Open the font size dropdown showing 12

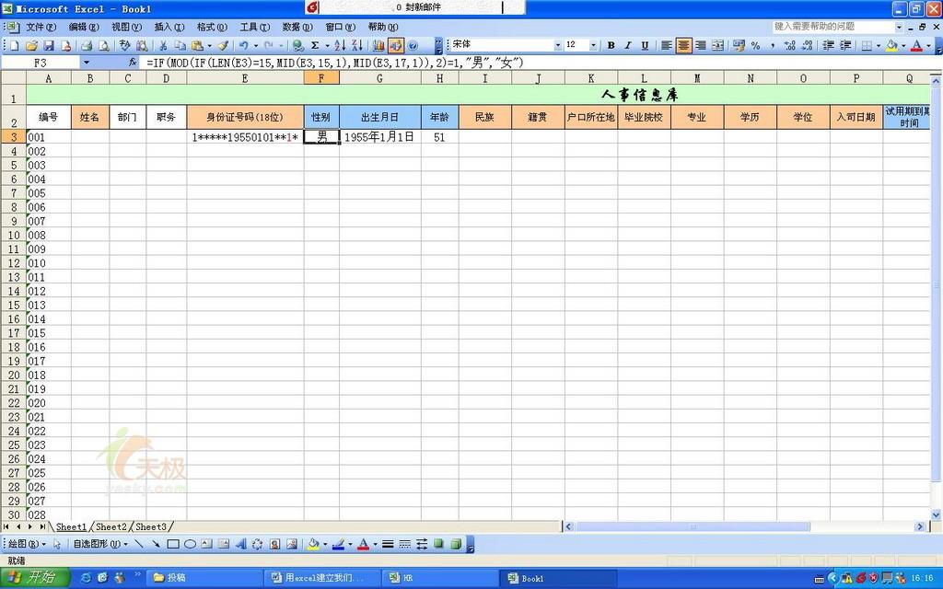tap(594, 45)
